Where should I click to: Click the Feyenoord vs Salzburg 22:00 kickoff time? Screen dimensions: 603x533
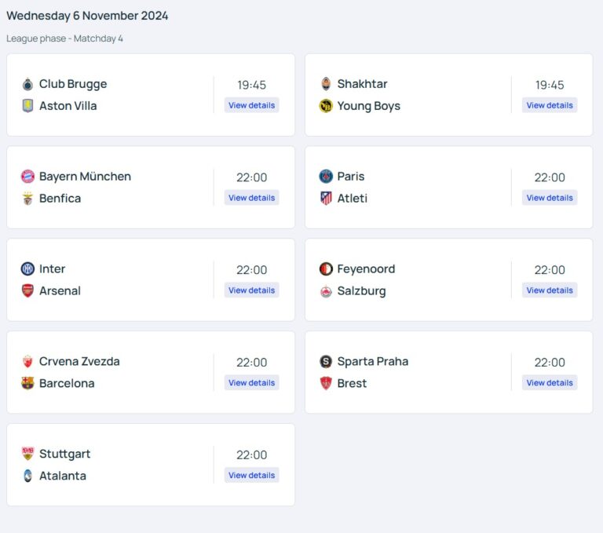(x=550, y=270)
